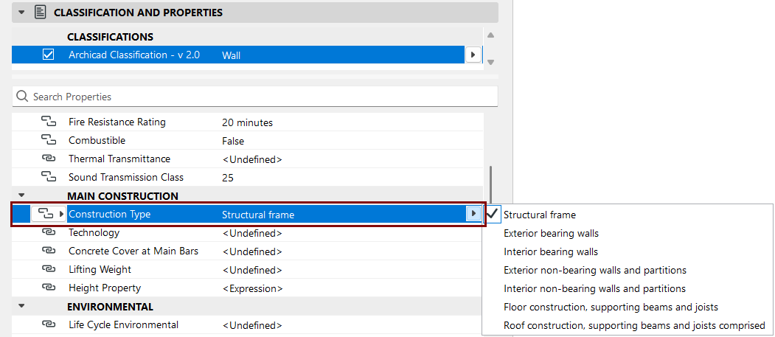Select Floor construction, supporting beams and joists
This screenshot has height=337, width=775.
click(611, 307)
